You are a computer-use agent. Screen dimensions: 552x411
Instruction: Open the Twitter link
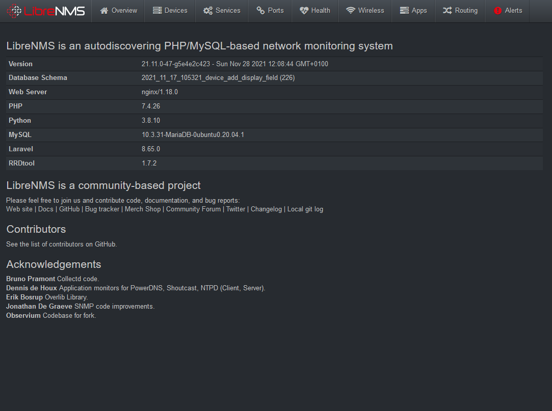tap(235, 209)
